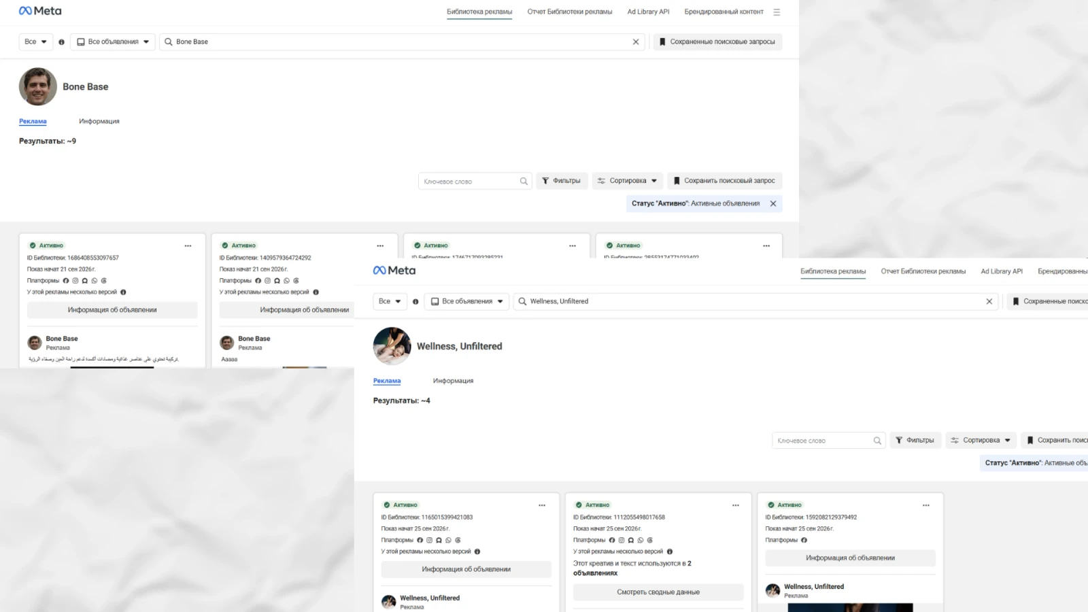Open Информация об объявлении for ad 1686408553097657
The width and height of the screenshot is (1088, 612).
pyautogui.click(x=112, y=310)
